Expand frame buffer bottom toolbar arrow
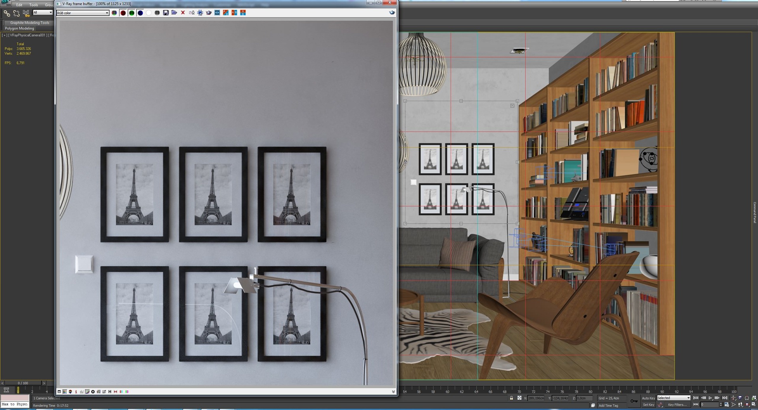 coord(393,391)
